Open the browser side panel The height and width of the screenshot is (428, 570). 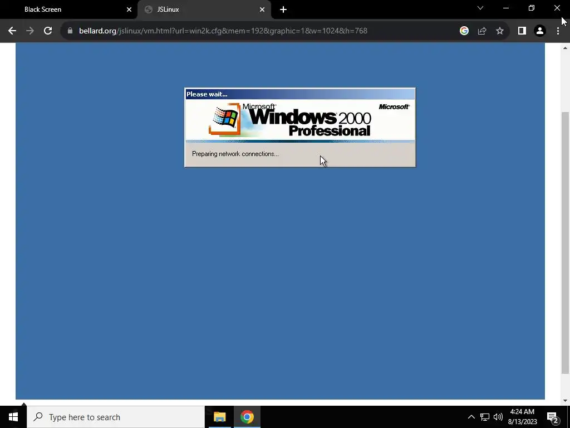click(x=522, y=31)
